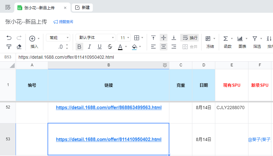273x156 pixels.
Task: Open the 常规 number format dropdown
Action: pyautogui.click(x=58, y=38)
